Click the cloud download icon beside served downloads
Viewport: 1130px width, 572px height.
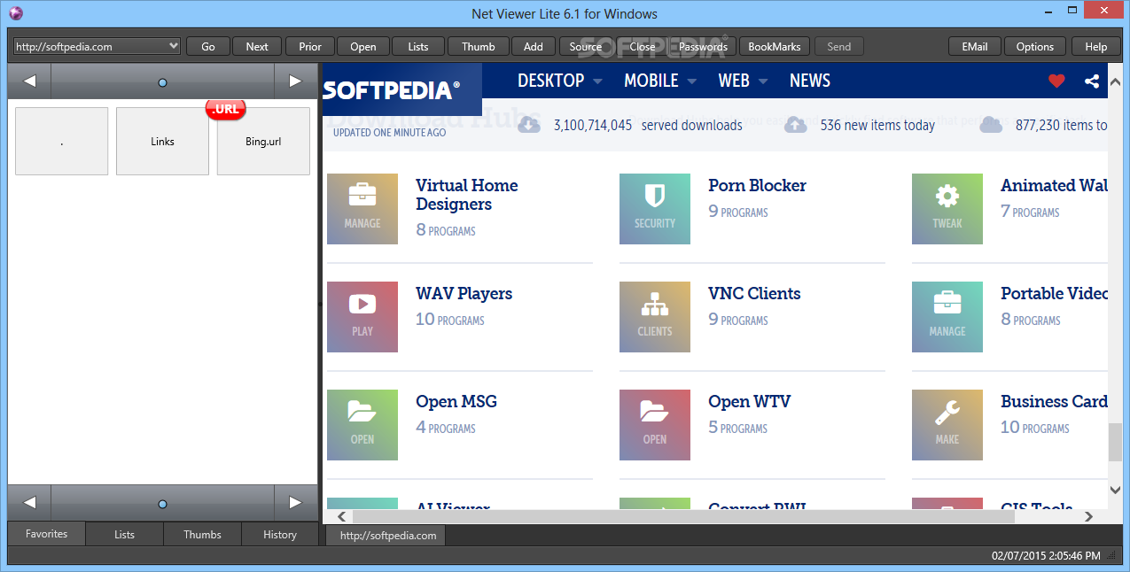pyautogui.click(x=529, y=125)
